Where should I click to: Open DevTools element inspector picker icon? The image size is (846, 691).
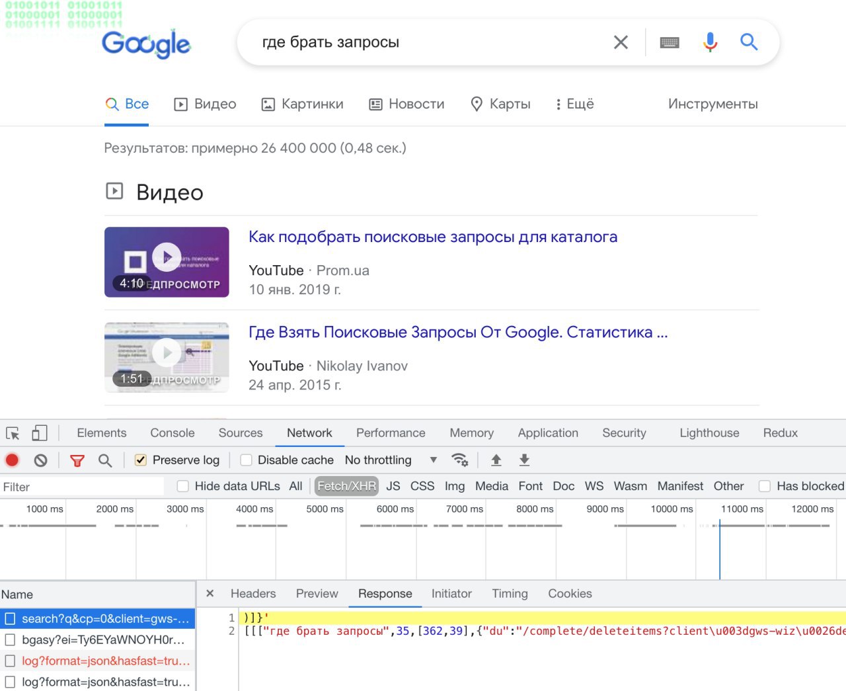(13, 433)
